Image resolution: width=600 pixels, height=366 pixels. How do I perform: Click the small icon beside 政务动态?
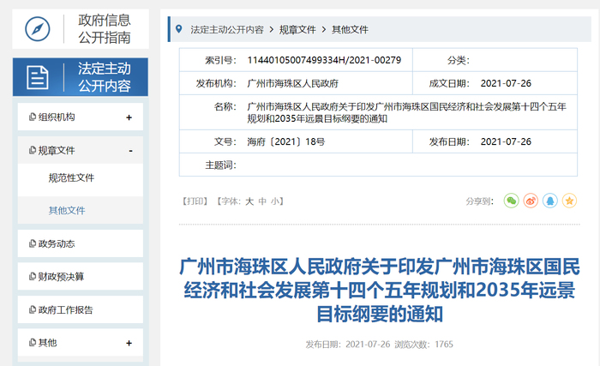[x=32, y=244]
